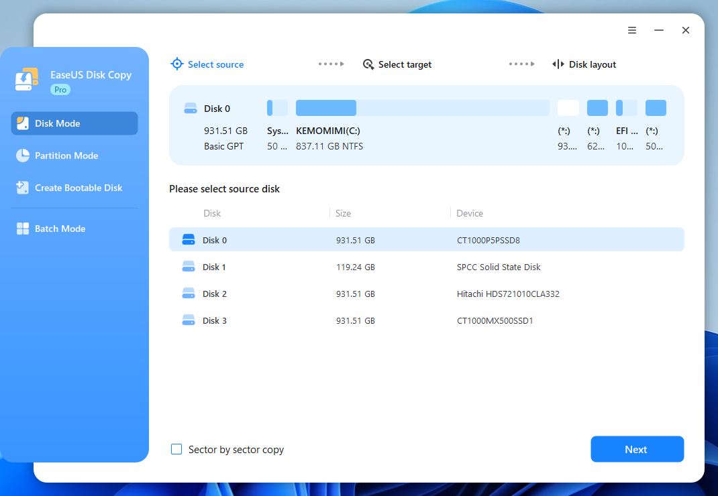The height and width of the screenshot is (496, 718).
Task: Click the Disk Mode sidebar icon
Action: pyautogui.click(x=23, y=123)
